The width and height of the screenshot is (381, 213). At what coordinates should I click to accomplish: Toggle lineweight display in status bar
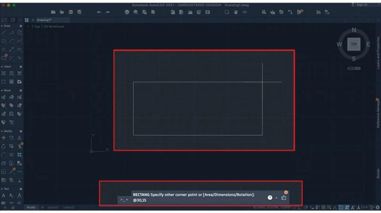point(318,207)
